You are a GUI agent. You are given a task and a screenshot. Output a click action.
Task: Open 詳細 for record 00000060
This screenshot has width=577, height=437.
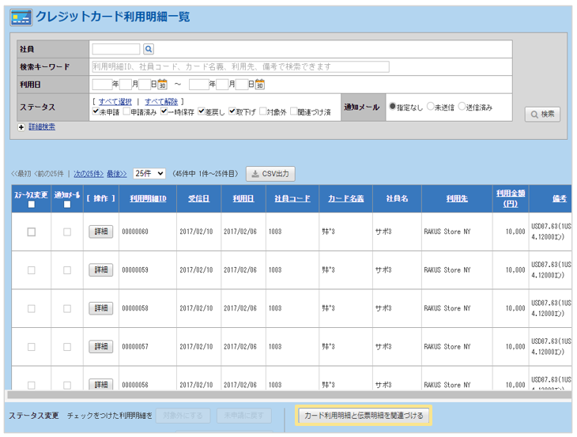[x=101, y=232]
